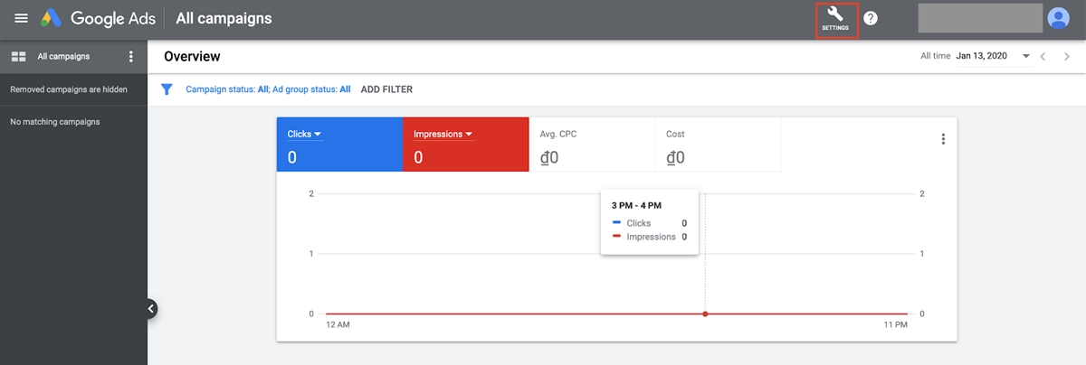Expand the date range dropdown arrow
Viewport: 1086px width, 365px height.
pyautogui.click(x=1026, y=56)
